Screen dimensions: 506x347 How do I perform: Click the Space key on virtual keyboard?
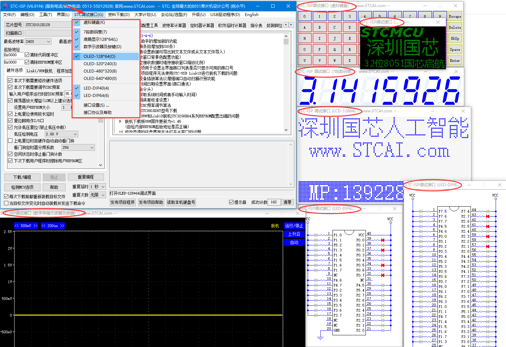point(455,49)
